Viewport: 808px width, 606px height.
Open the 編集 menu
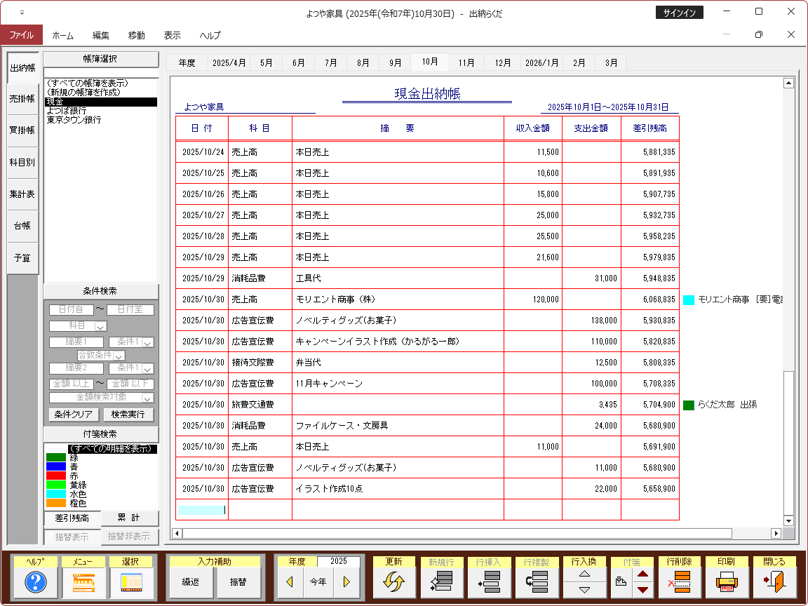(x=100, y=35)
